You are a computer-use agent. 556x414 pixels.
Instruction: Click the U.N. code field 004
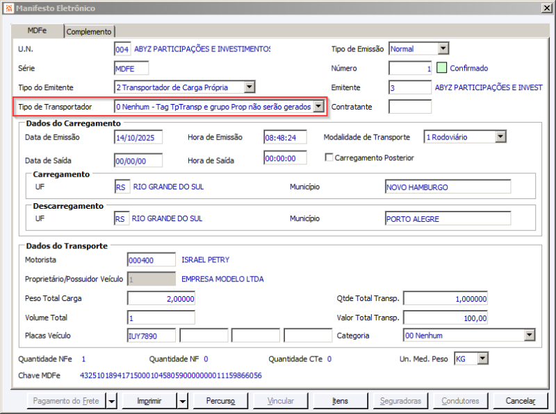pyautogui.click(x=122, y=49)
